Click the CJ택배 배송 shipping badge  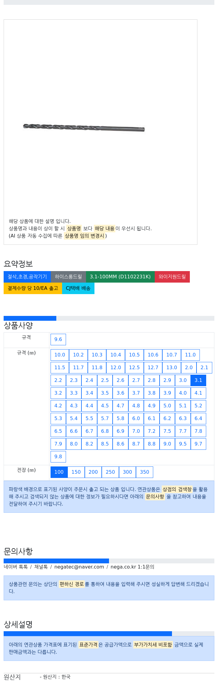click(78, 288)
